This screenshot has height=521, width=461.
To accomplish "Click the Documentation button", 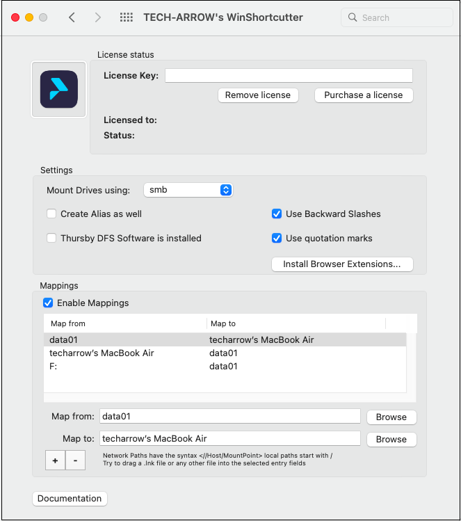I will 70,498.
